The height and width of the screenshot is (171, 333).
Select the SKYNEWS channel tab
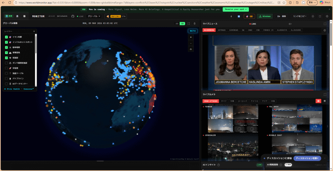[x=222, y=30]
